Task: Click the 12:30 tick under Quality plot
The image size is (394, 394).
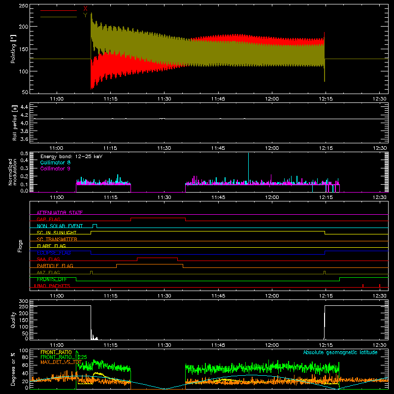Action: pos(380,345)
